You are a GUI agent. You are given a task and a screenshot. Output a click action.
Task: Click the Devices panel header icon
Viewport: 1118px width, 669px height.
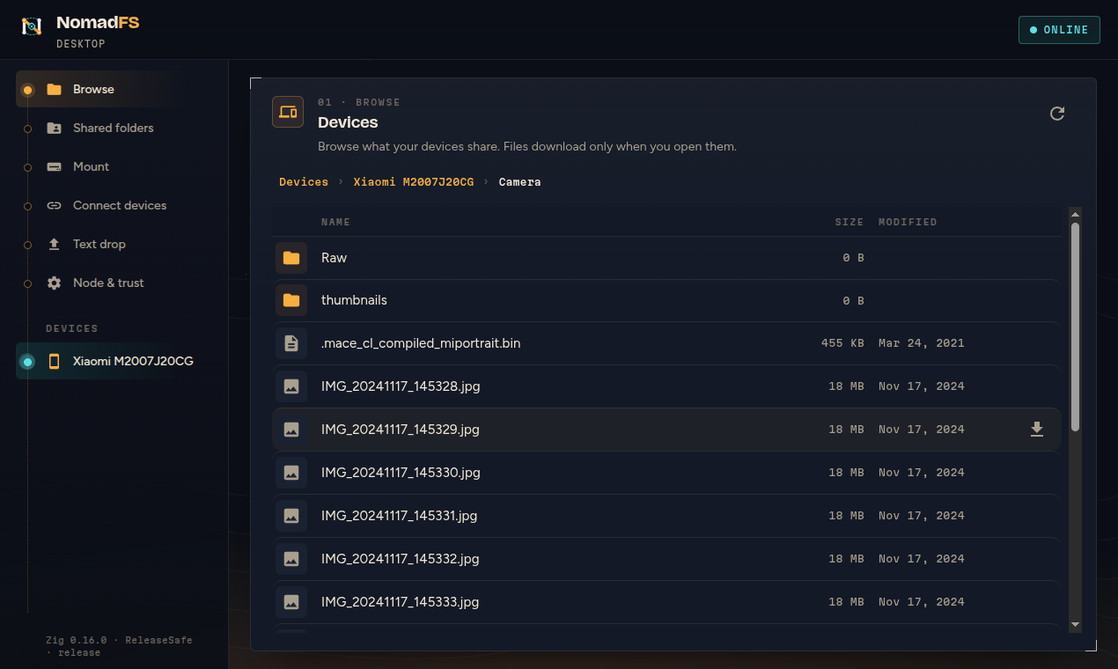click(288, 112)
